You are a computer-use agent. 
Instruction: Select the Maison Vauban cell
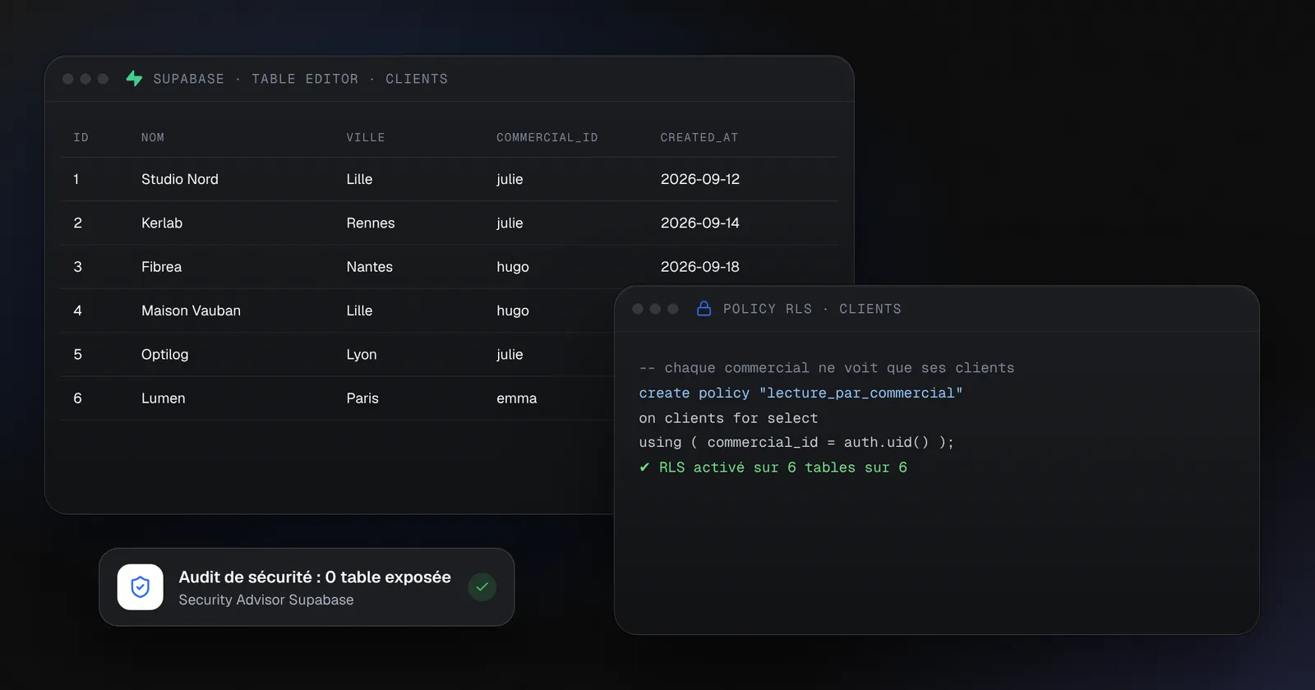191,310
